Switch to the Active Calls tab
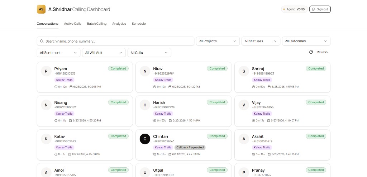Image resolution: width=367 pixels, height=177 pixels. click(x=73, y=24)
